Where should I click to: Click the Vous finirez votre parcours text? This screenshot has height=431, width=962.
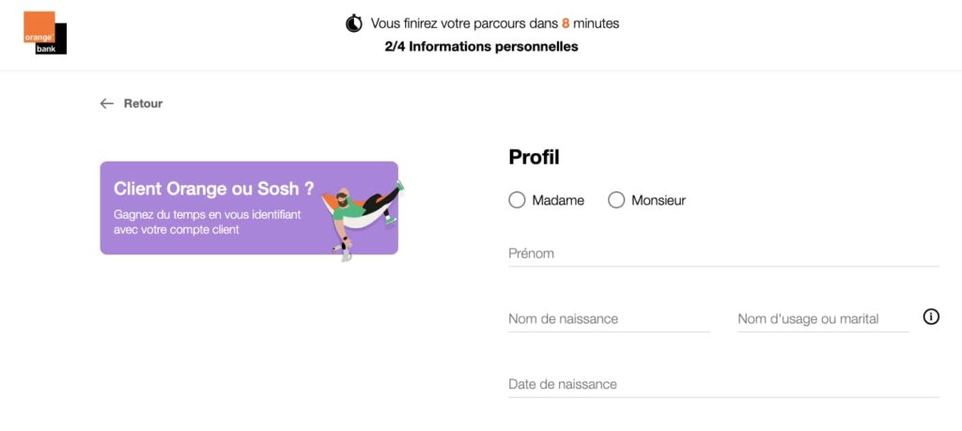466,23
